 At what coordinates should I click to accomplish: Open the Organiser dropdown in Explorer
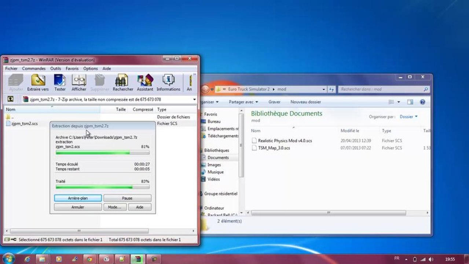point(210,102)
